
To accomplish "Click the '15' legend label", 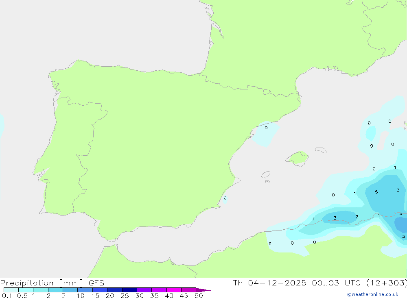I will pyautogui.click(x=95, y=296).
